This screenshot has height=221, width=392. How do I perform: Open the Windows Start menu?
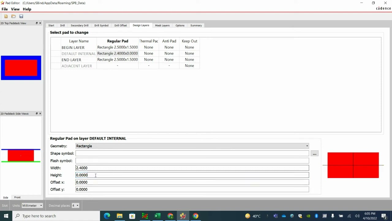click(x=6, y=216)
